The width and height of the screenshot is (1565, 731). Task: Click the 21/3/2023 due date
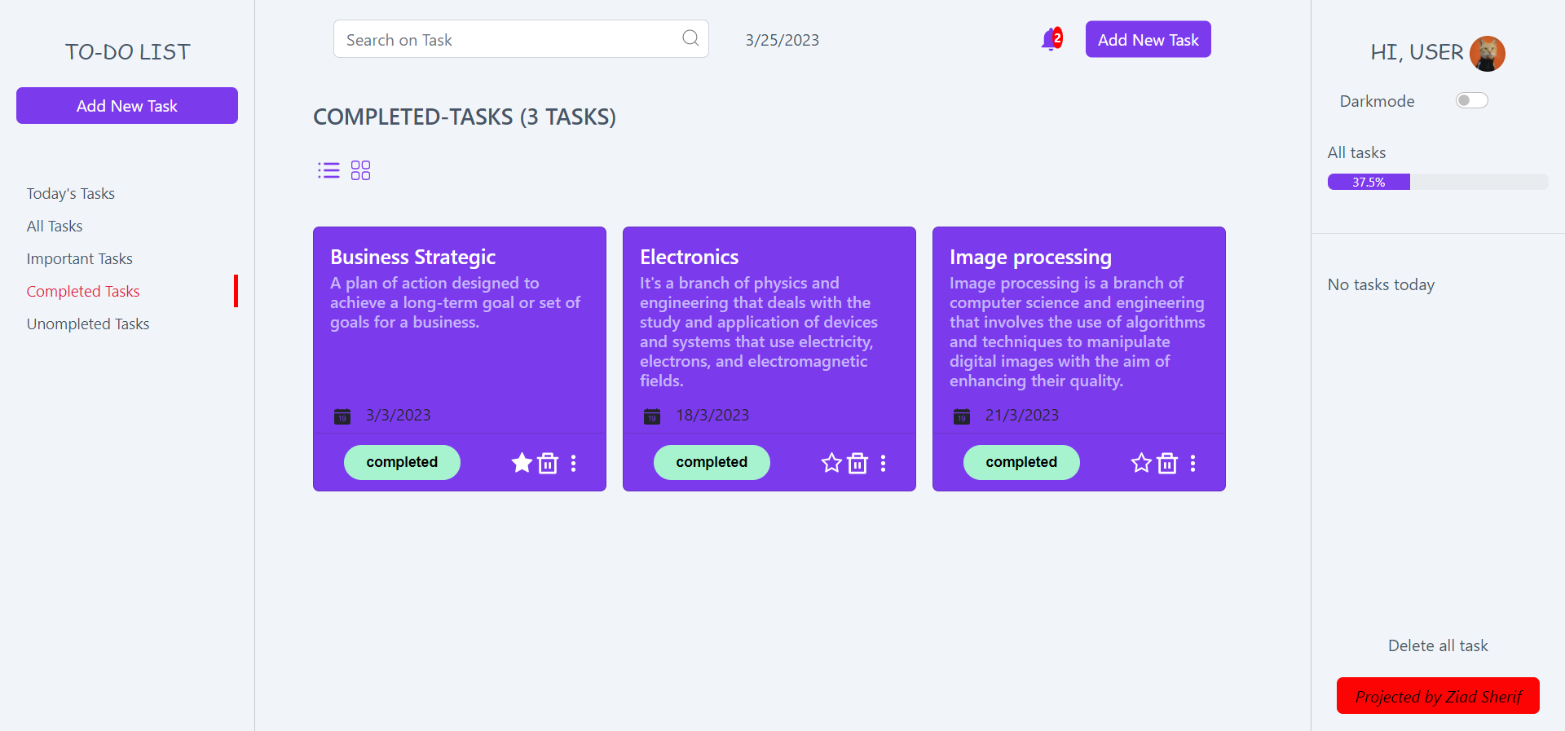[1021, 415]
